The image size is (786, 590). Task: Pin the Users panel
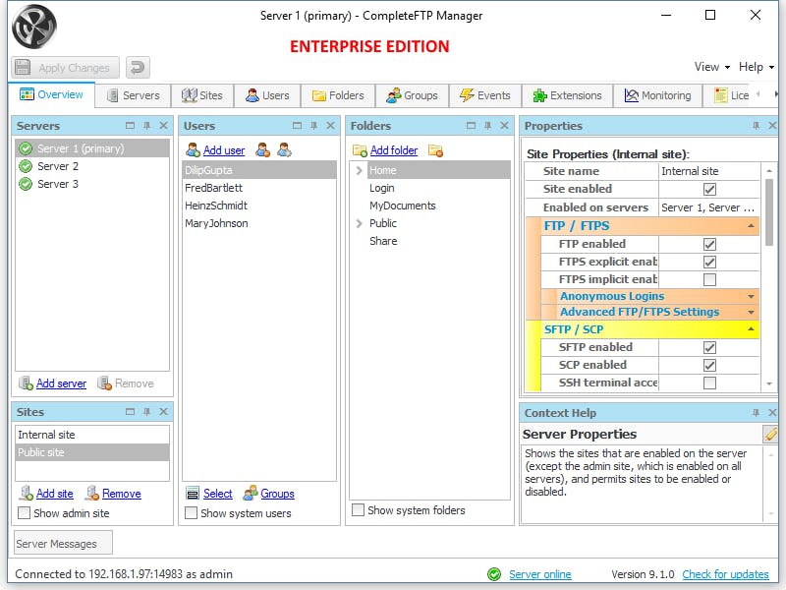[313, 126]
